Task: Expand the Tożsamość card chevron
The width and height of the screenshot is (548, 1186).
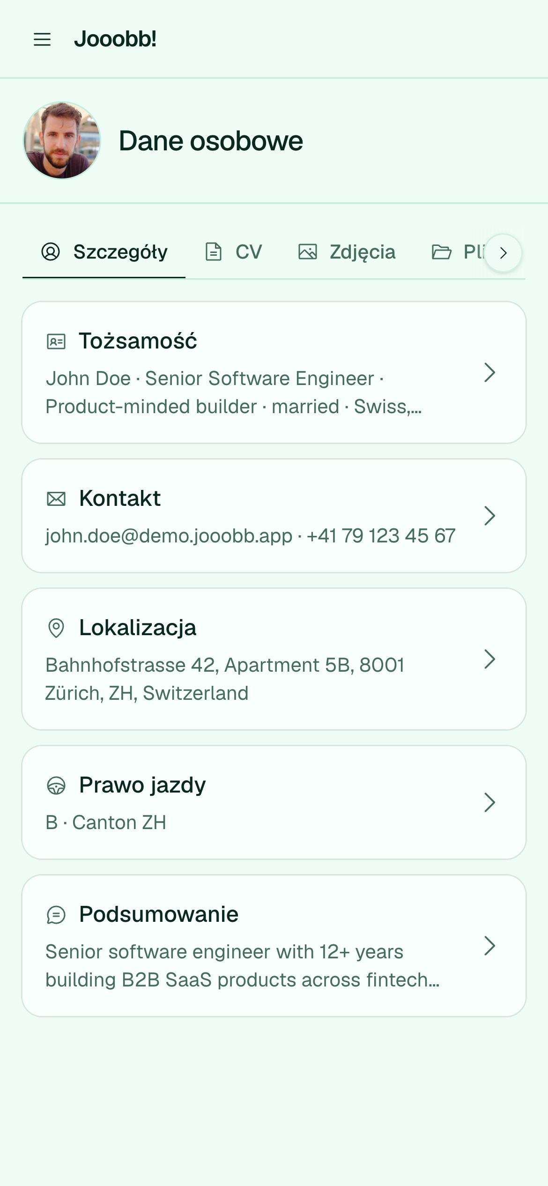Action: (489, 372)
